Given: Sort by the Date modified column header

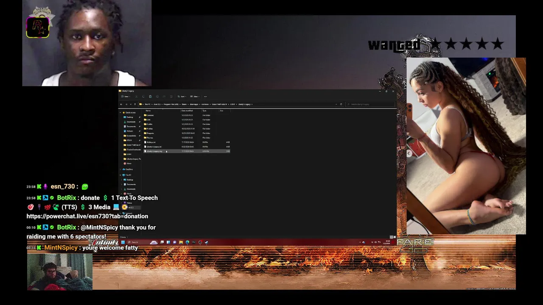Looking at the screenshot, I should click(x=187, y=111).
